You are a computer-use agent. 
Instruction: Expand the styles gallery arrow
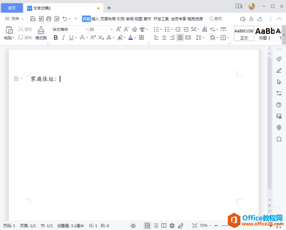tap(284, 35)
